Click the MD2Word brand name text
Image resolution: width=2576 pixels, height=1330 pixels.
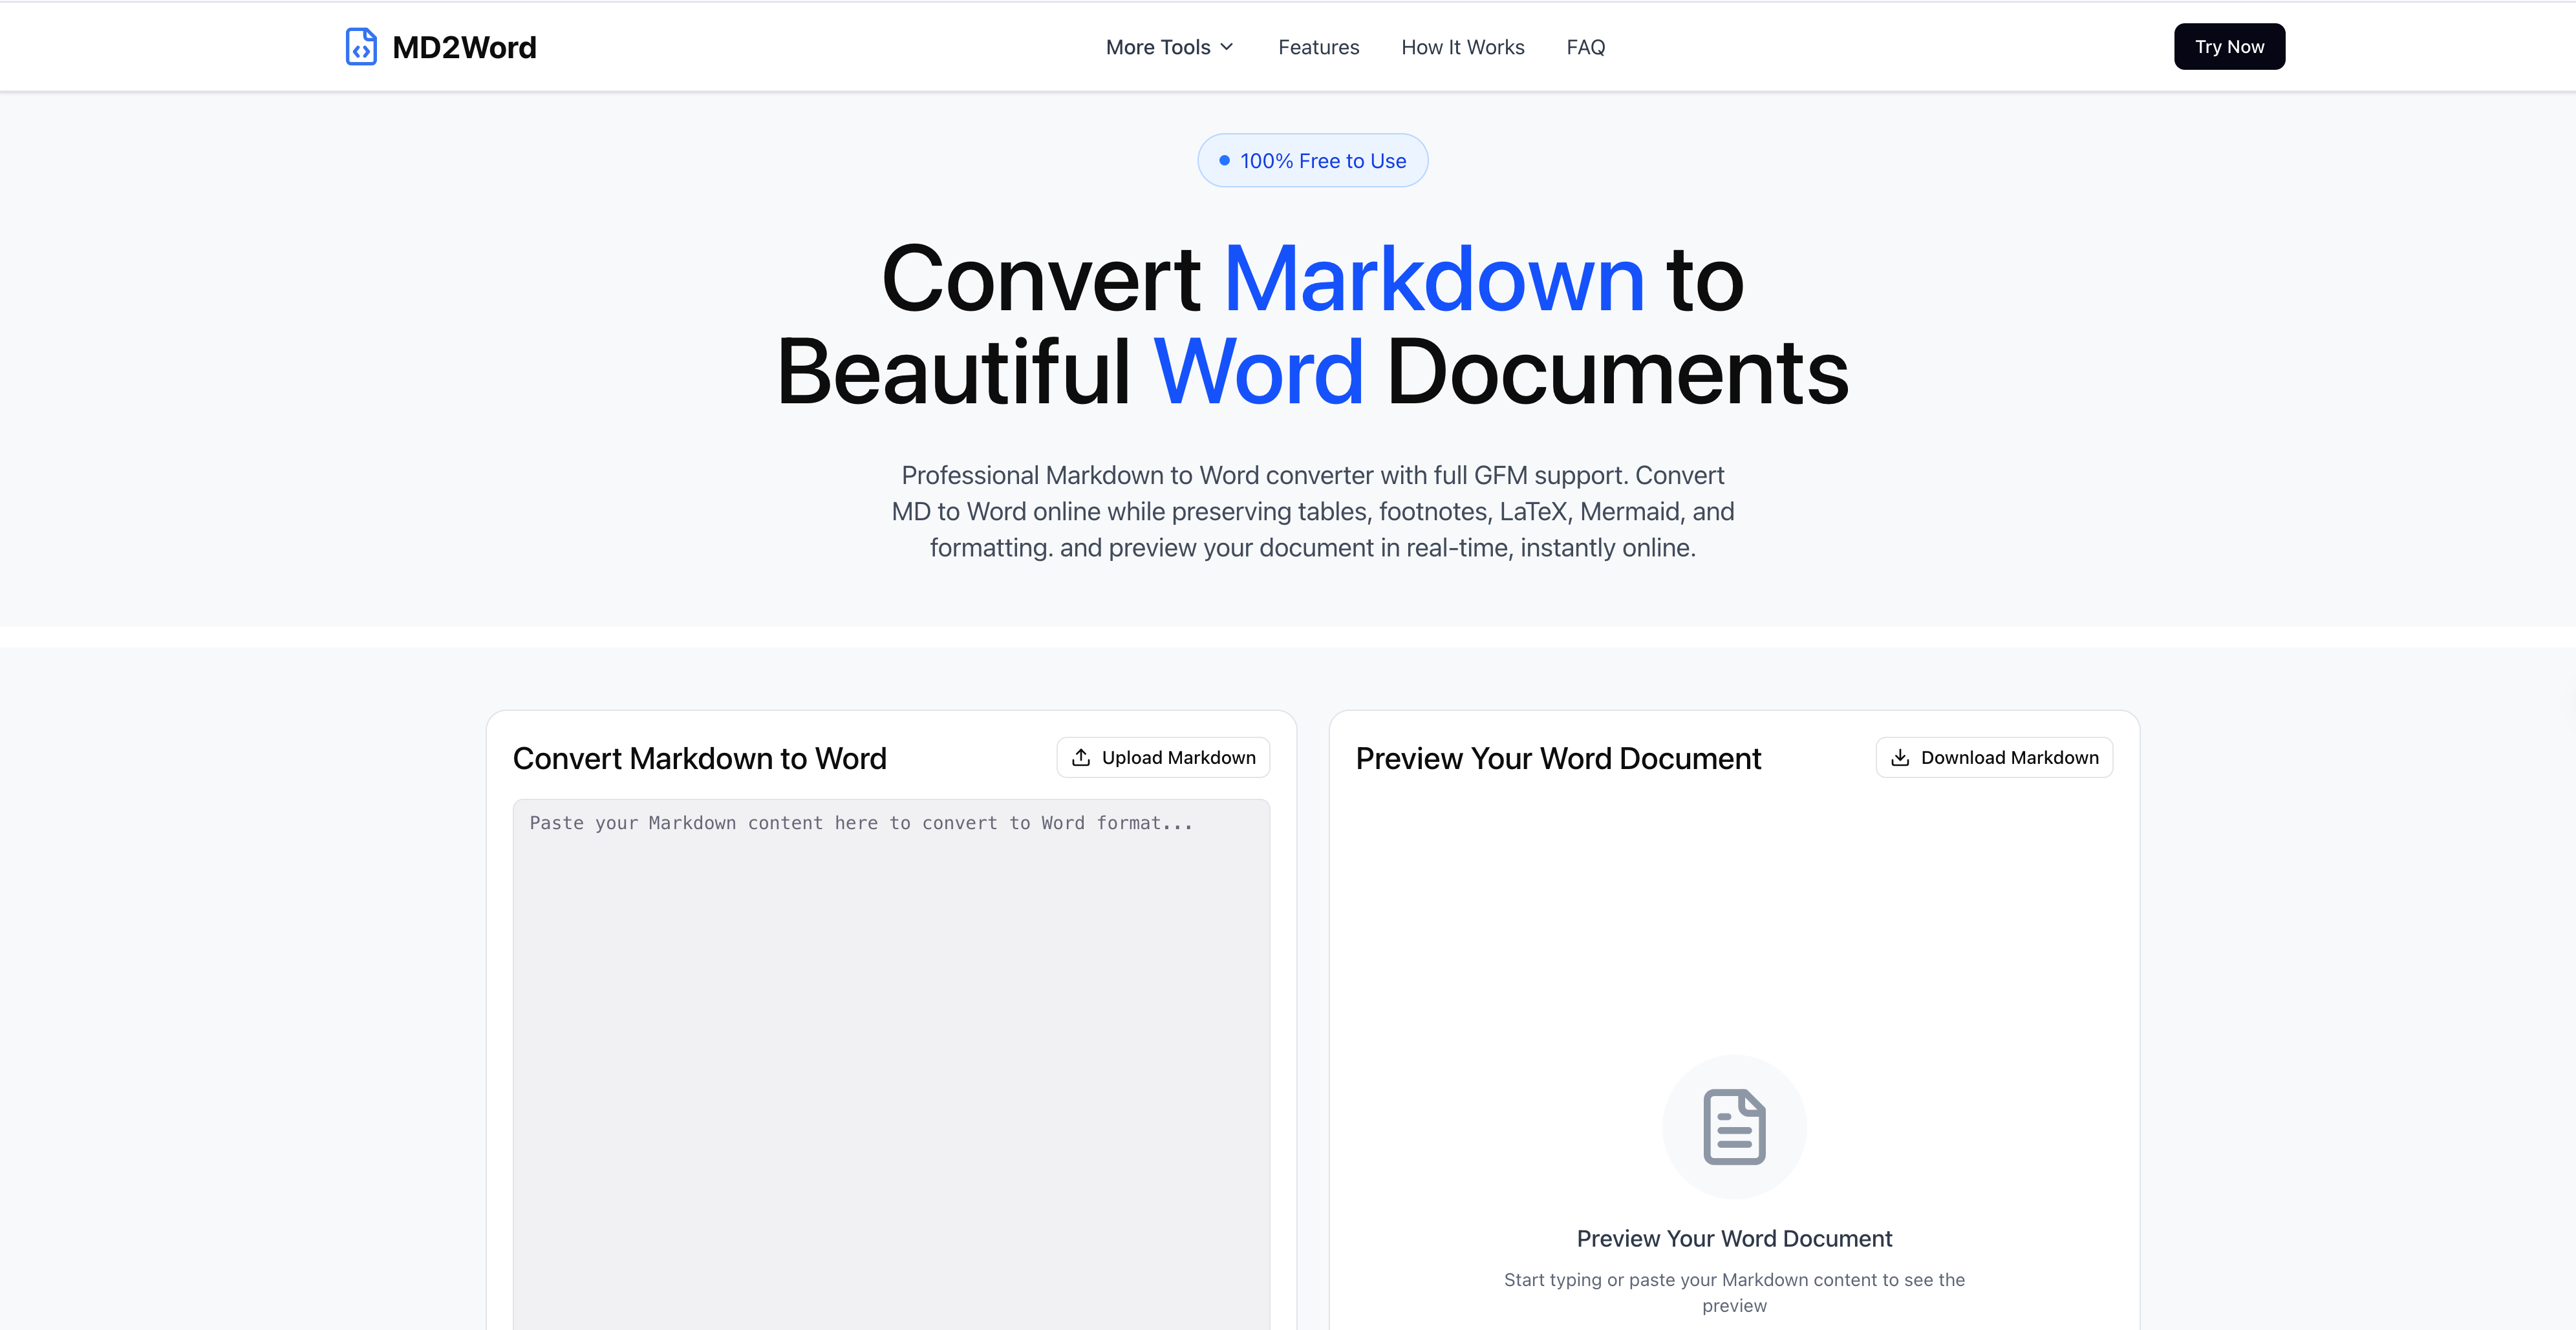point(466,46)
